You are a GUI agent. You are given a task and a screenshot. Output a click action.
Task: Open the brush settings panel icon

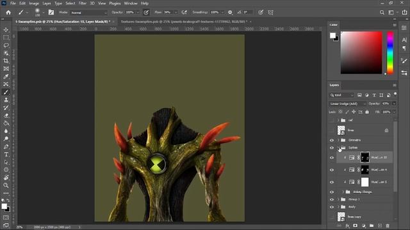(x=51, y=12)
